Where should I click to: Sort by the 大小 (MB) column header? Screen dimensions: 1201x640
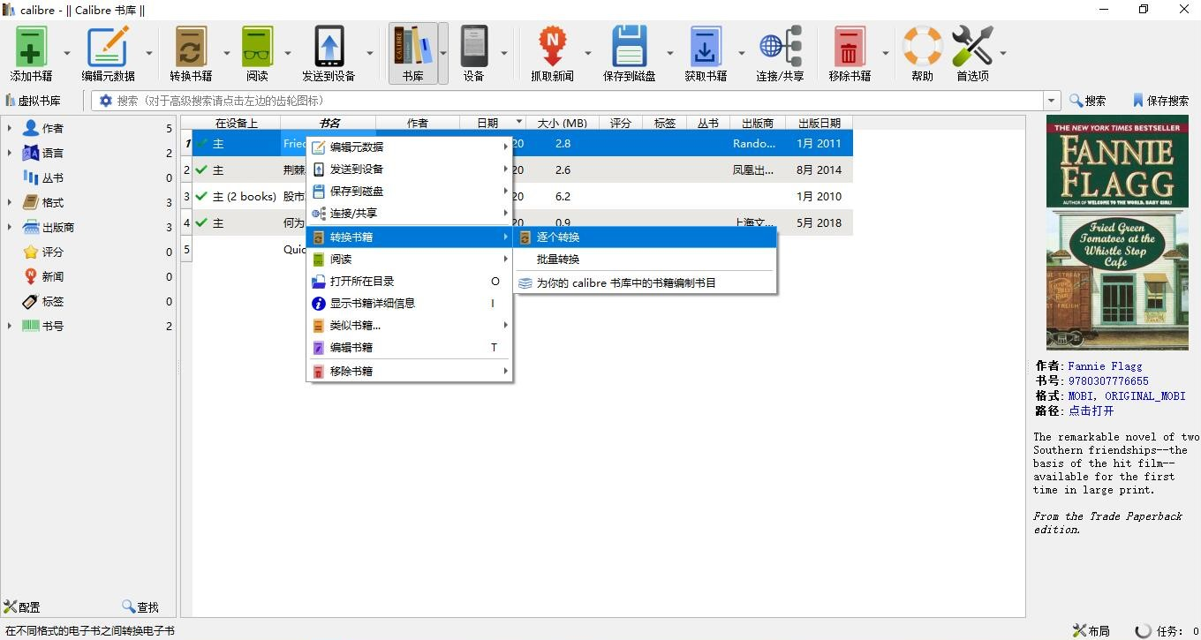tap(563, 123)
